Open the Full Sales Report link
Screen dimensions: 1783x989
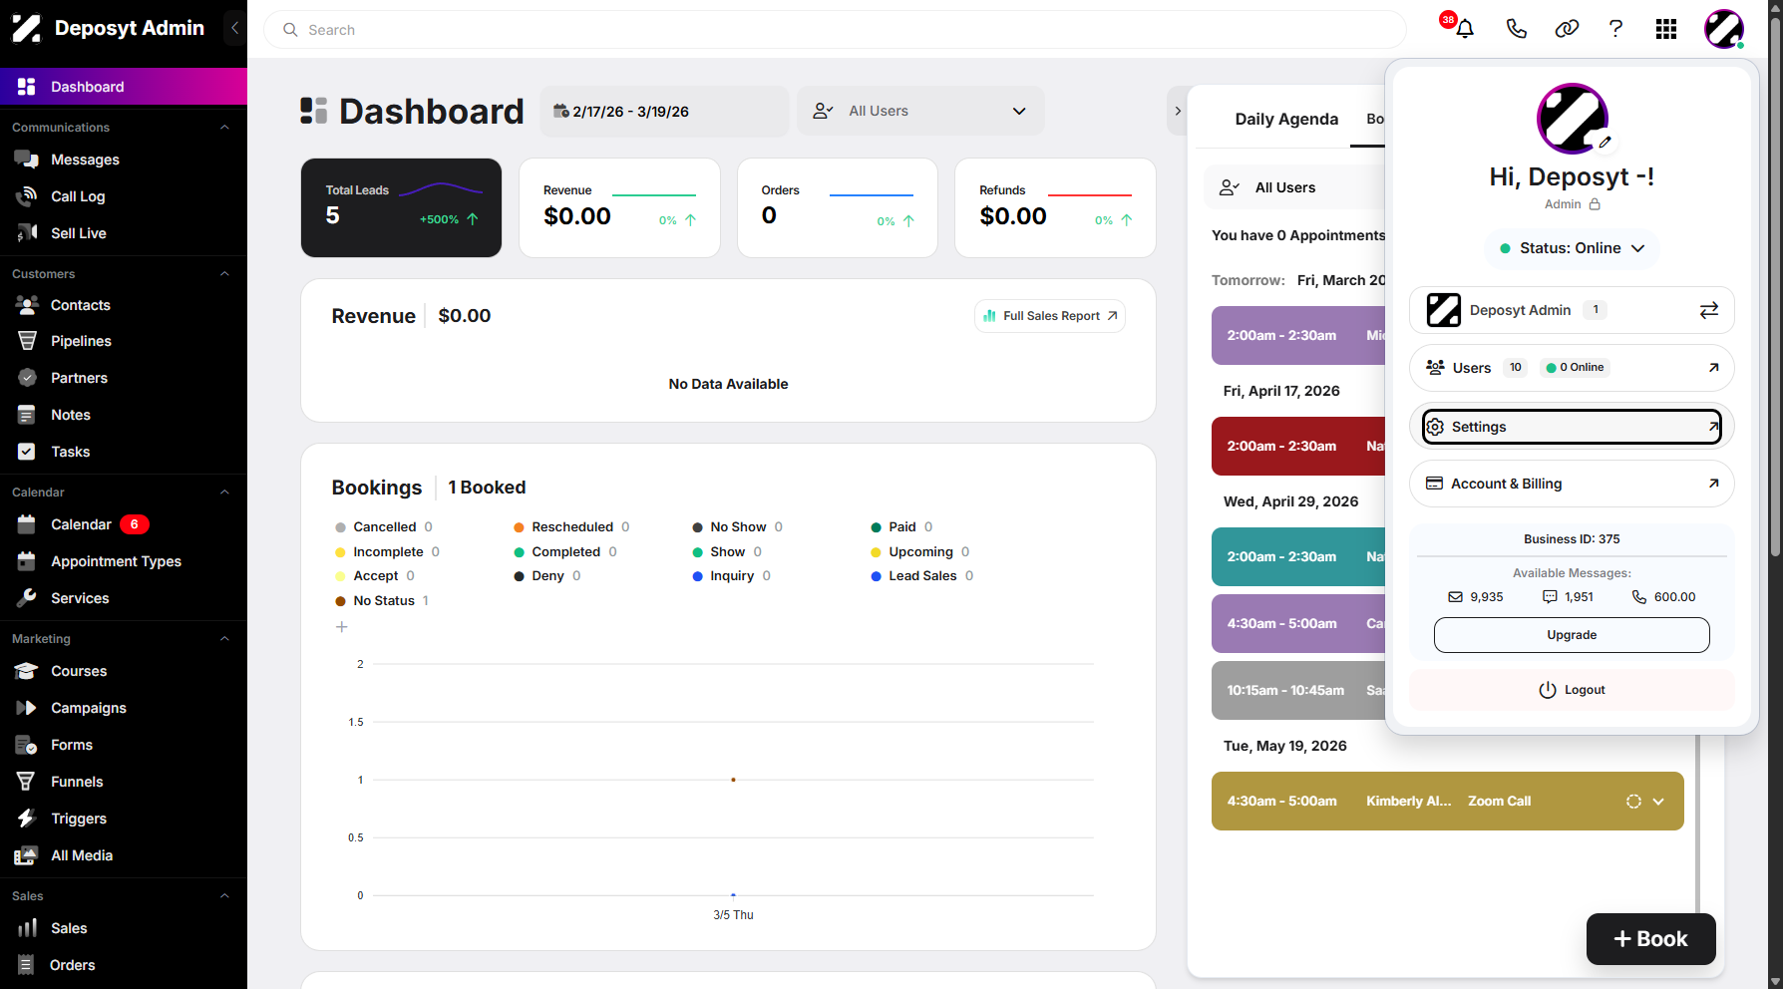pyautogui.click(x=1050, y=316)
